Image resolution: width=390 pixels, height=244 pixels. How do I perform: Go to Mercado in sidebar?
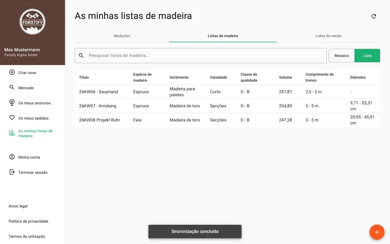click(32, 88)
